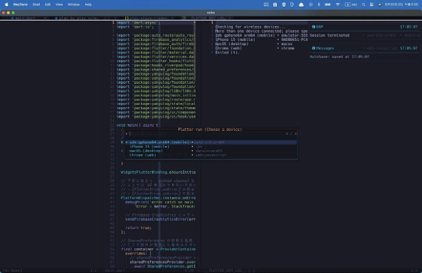The image size is (422, 273).
Task: Click the 'final container = ProviderContaine' line
Action: click(x=158, y=249)
